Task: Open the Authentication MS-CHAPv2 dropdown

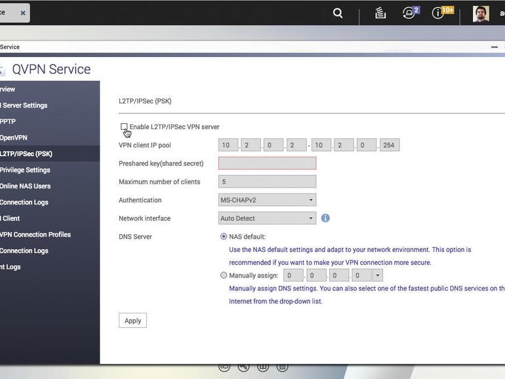Action: (x=267, y=200)
